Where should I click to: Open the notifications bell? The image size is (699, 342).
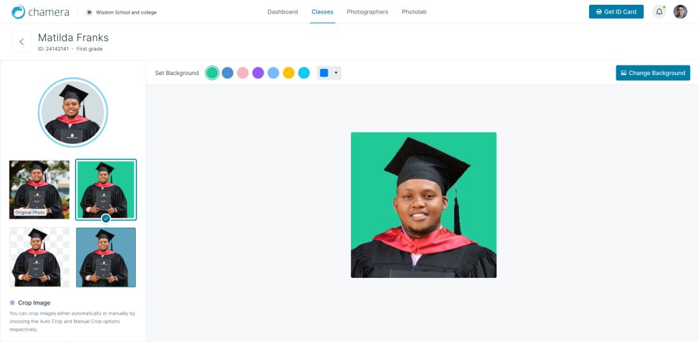pyautogui.click(x=659, y=12)
